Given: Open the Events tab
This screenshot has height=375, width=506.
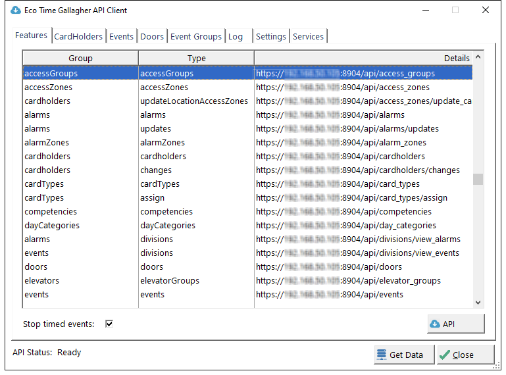Looking at the screenshot, I should pyautogui.click(x=121, y=36).
